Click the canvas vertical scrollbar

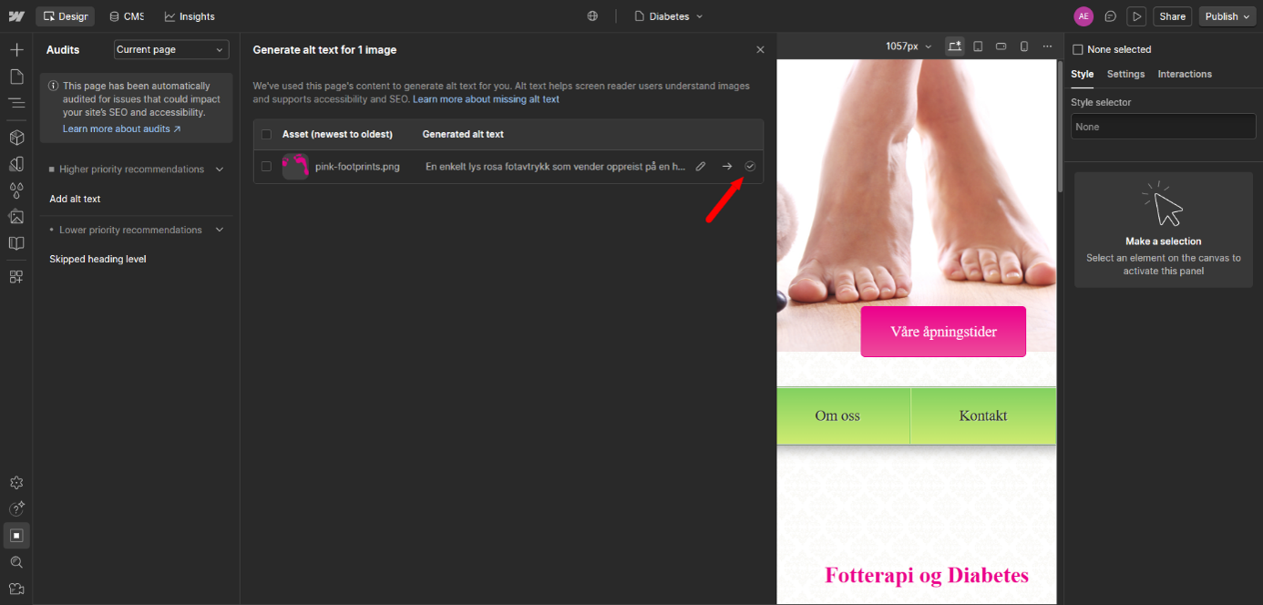(x=1060, y=125)
